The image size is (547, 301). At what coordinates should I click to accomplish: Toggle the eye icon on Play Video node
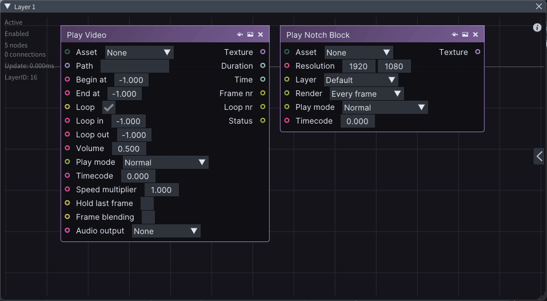[x=239, y=34]
